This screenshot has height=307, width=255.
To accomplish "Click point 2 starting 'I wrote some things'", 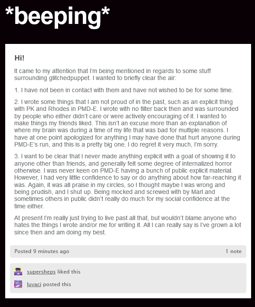I will click(x=127, y=123).
